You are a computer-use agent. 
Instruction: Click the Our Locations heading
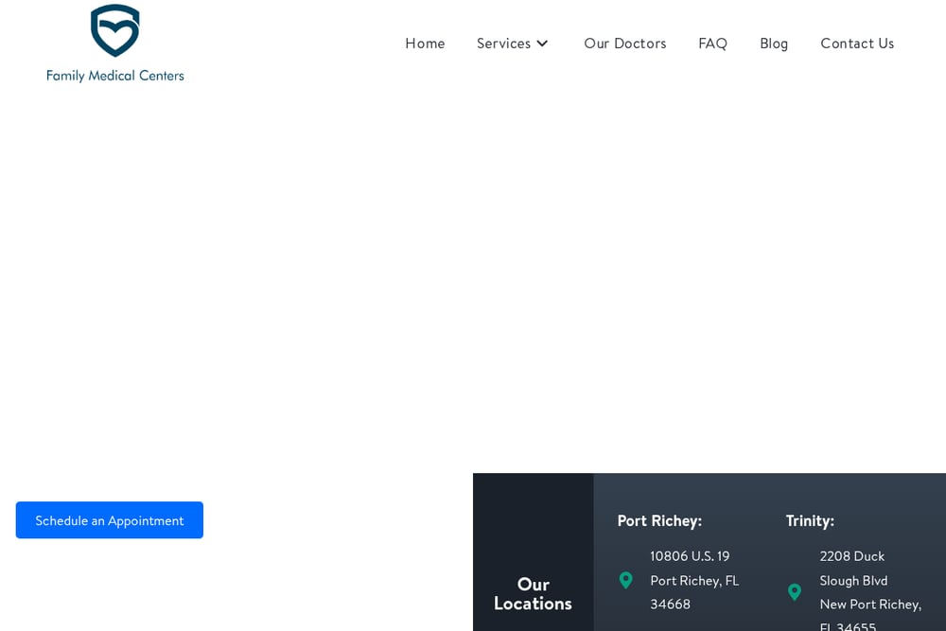(x=533, y=593)
